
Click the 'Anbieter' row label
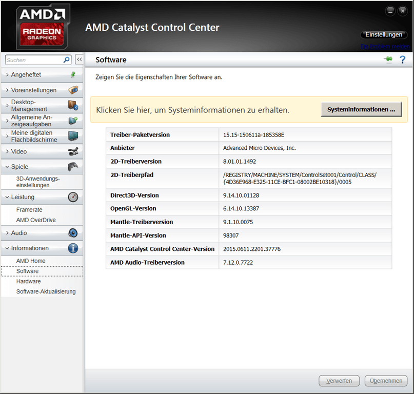(122, 148)
